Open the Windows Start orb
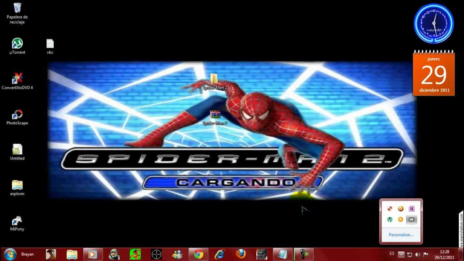Image resolution: width=464 pixels, height=261 pixels. click(10, 254)
